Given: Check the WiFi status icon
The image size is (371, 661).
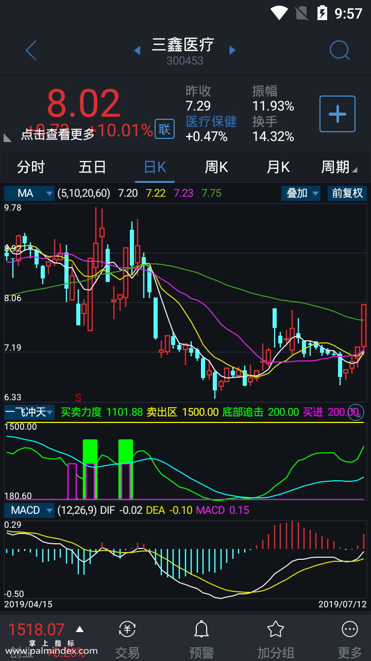Looking at the screenshot, I should point(279,12).
